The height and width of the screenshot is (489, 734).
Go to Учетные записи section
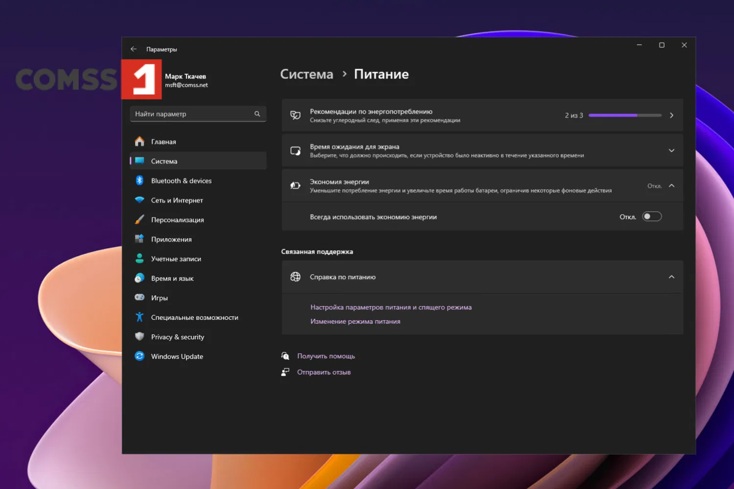176,259
